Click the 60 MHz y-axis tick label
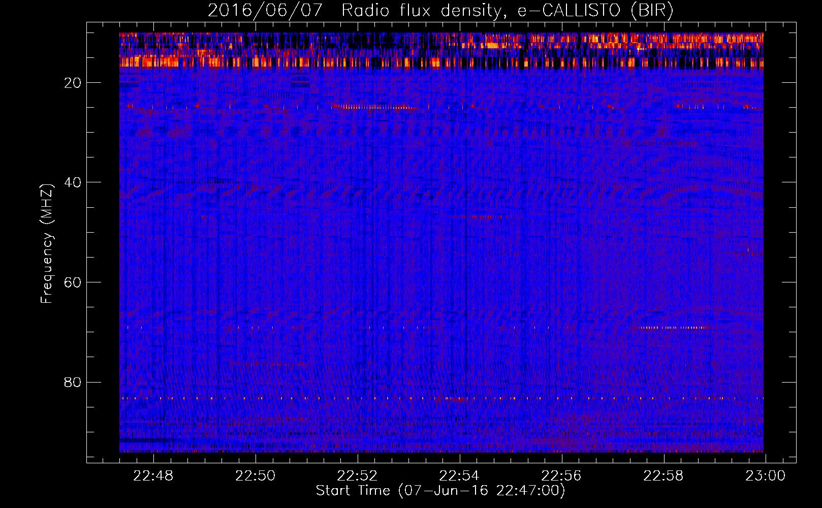Screen dimensions: 822x508 pos(73,282)
